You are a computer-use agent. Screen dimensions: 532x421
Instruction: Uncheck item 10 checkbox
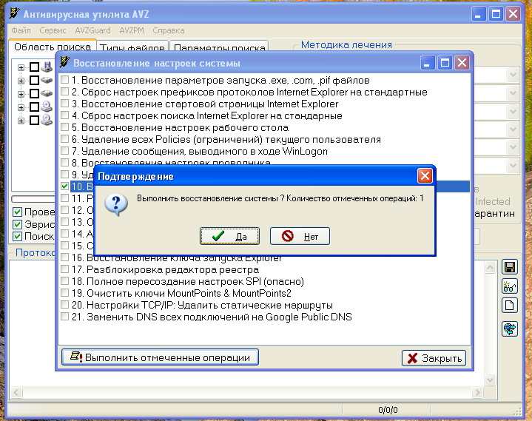(64, 186)
